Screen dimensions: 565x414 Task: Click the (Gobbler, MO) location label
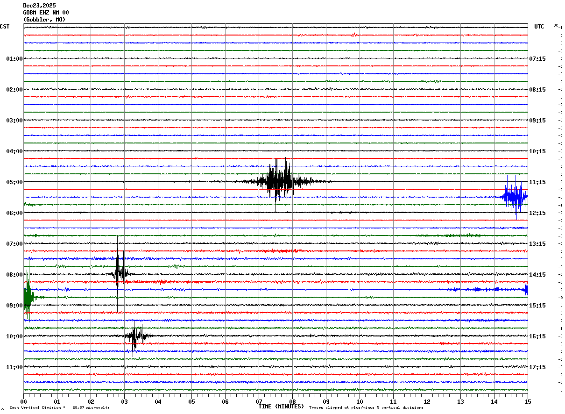click(x=44, y=20)
